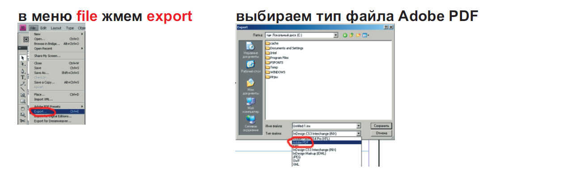Image resolution: width=576 pixels, height=176 pixels.
Task: Choose Export for Digital Editions...
Action: pos(57,116)
